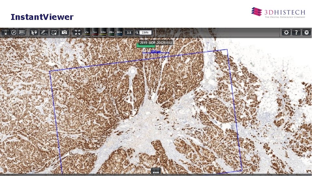
Task: Expand the bottom panel handle
Action: 156,171
